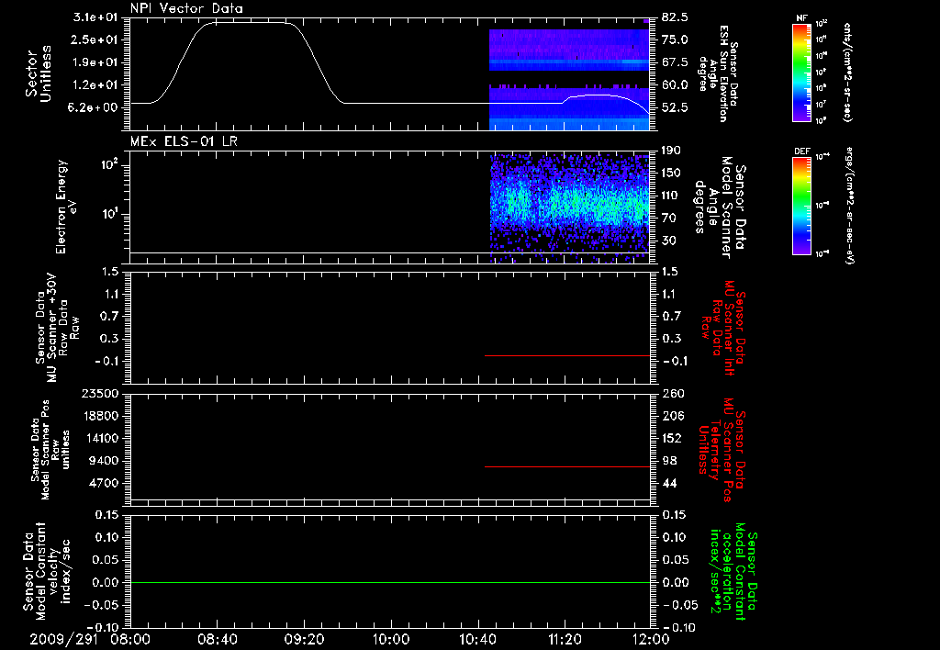Click the 09:20 time axis label

tap(305, 639)
